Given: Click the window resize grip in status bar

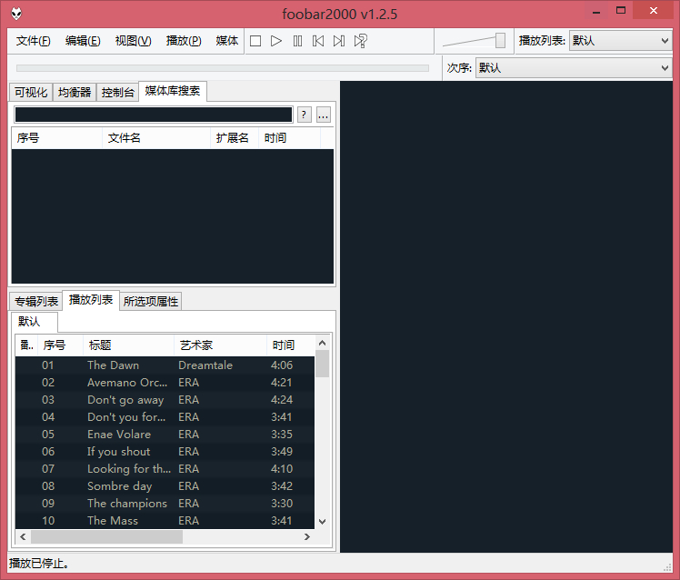Looking at the screenshot, I should (667, 567).
